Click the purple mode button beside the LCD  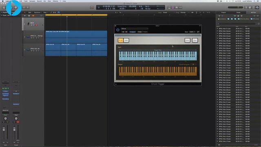(x=173, y=8)
